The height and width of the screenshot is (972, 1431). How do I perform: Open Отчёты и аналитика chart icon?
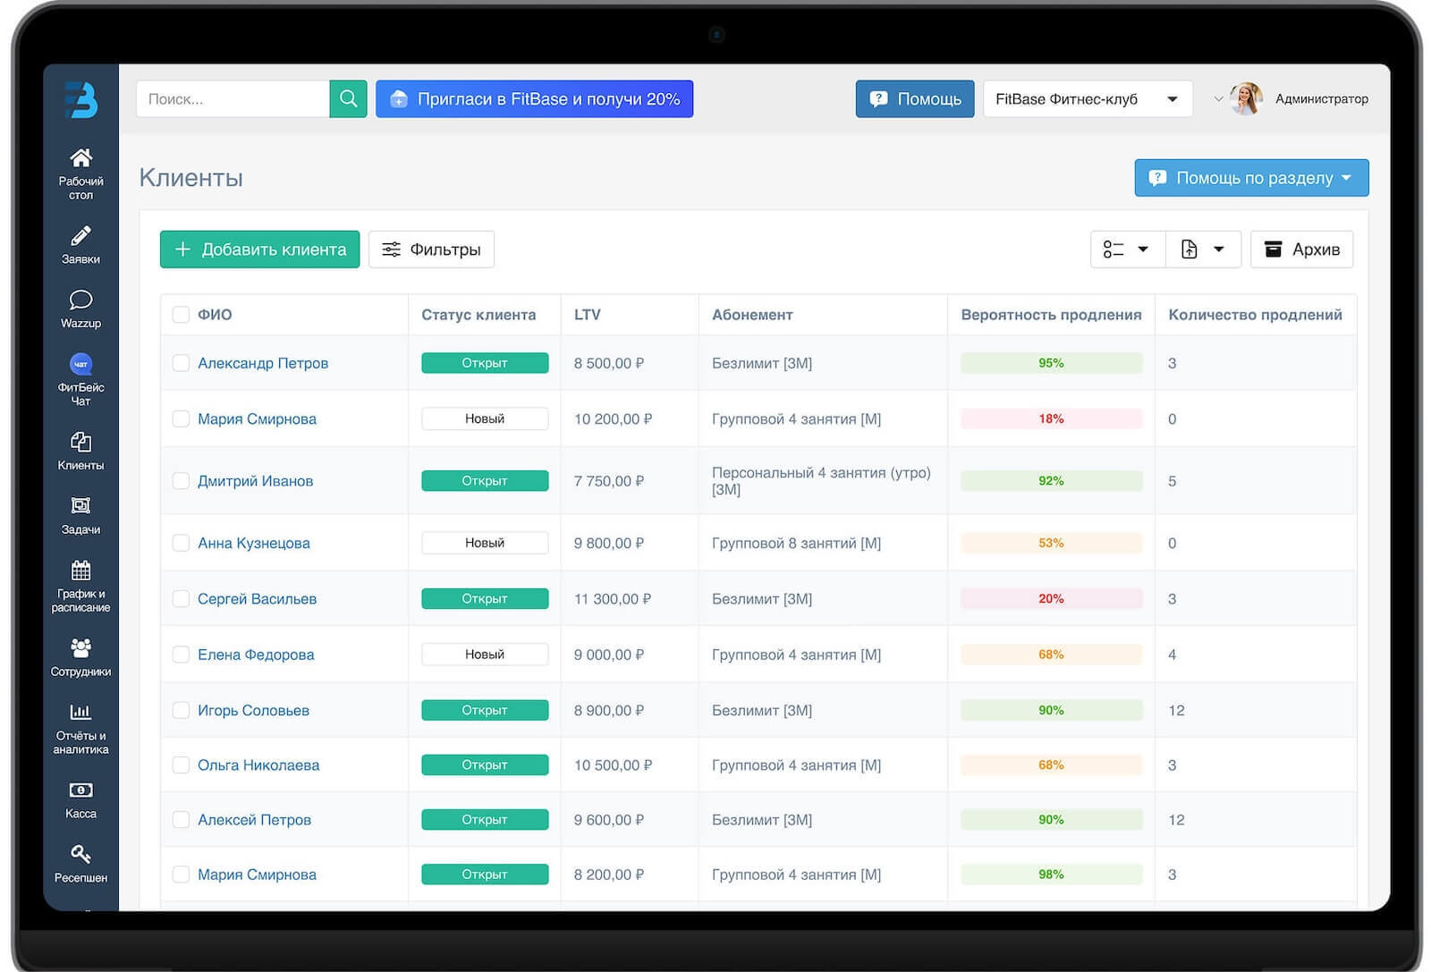pyautogui.click(x=80, y=712)
